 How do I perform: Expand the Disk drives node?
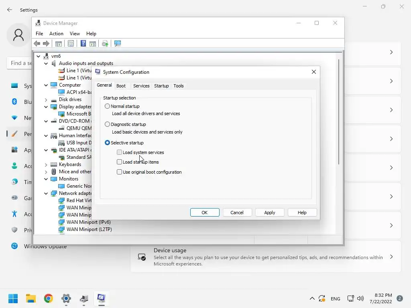tap(46, 99)
